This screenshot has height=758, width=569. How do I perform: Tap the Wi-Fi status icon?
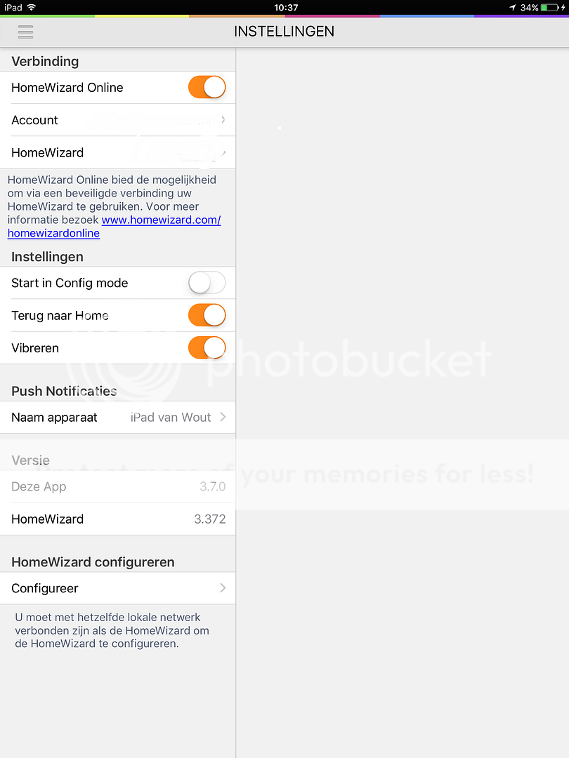pyautogui.click(x=32, y=7)
